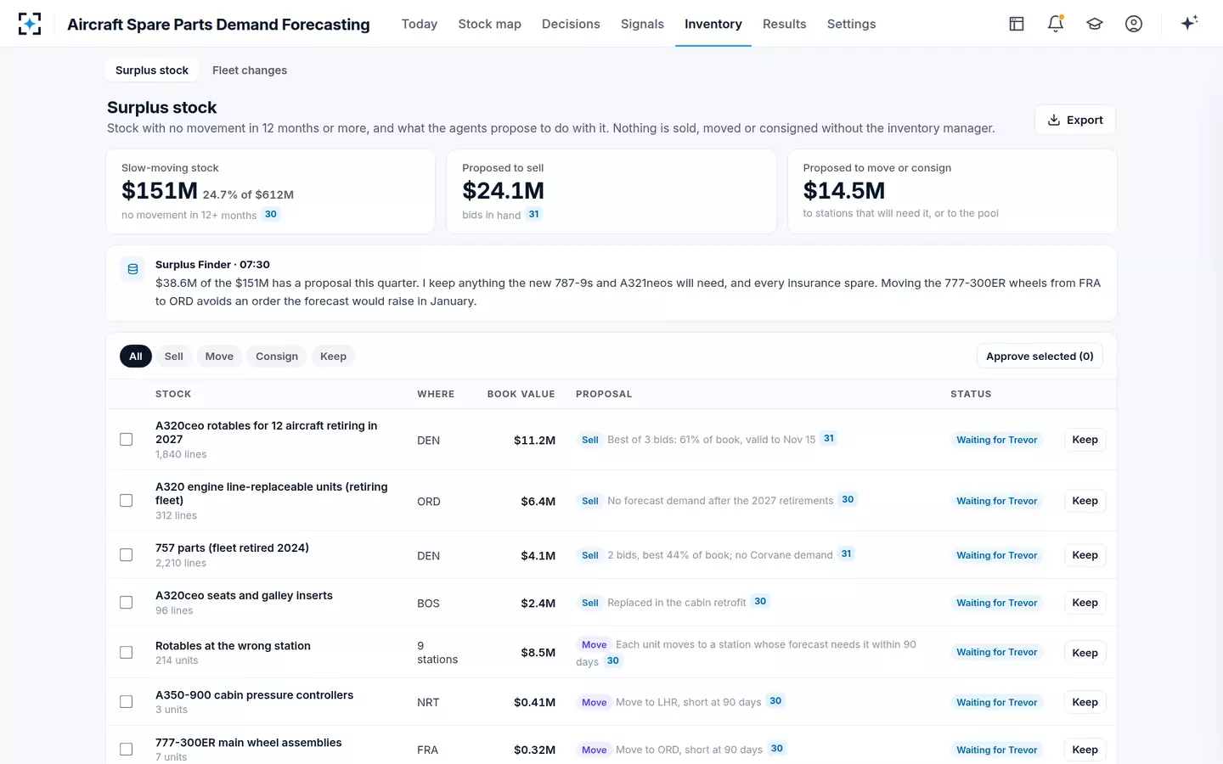Select the Surplus stock subtab
This screenshot has width=1223, height=764.
[x=152, y=70]
